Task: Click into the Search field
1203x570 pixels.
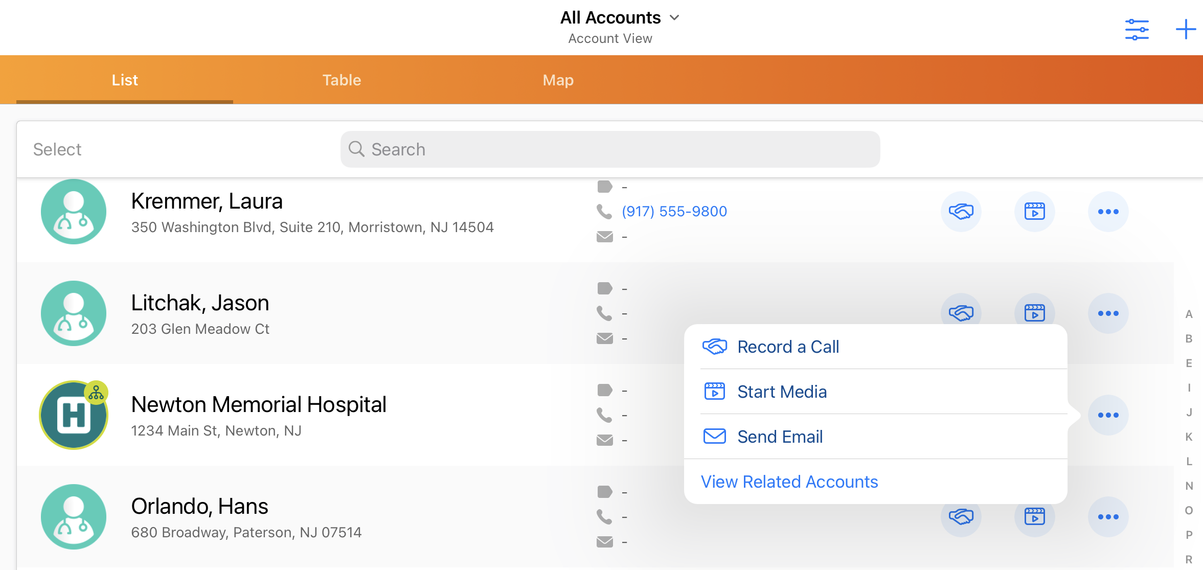Action: click(609, 149)
